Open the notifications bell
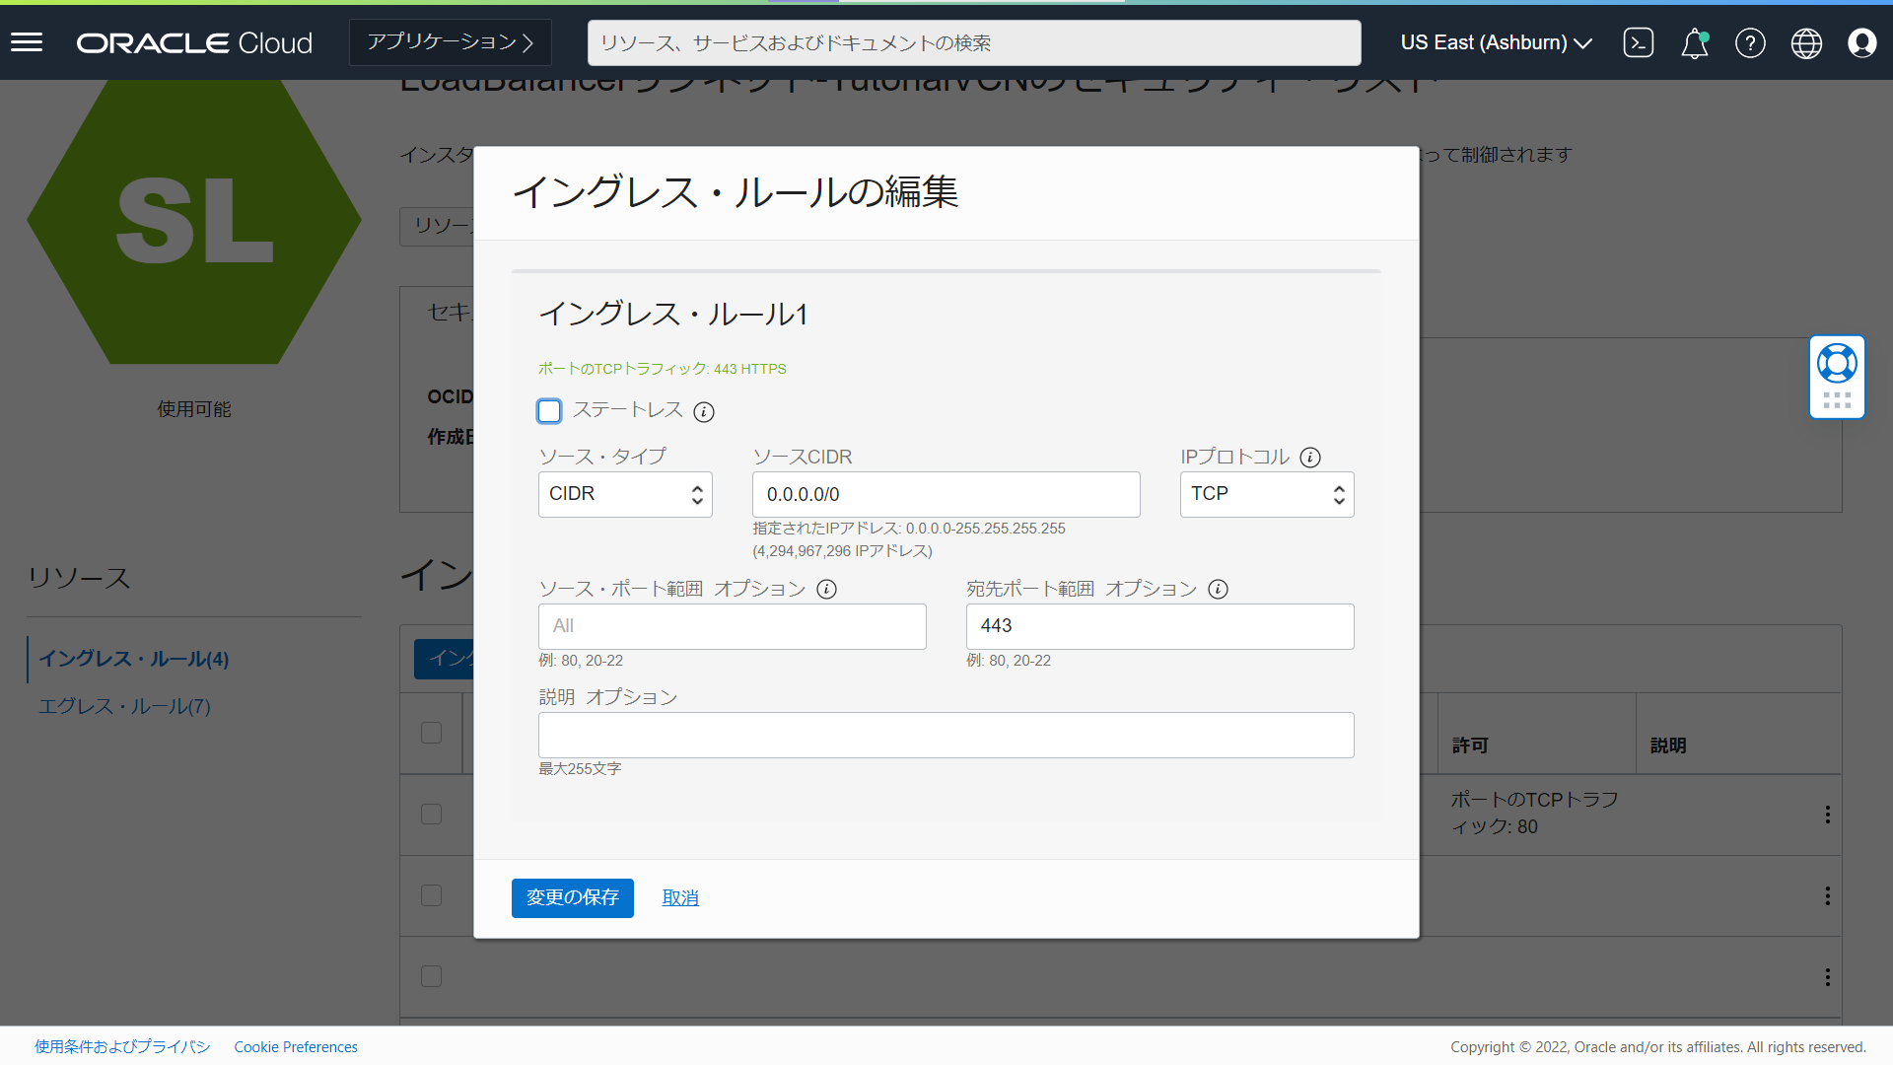This screenshot has height=1065, width=1893. click(1695, 42)
